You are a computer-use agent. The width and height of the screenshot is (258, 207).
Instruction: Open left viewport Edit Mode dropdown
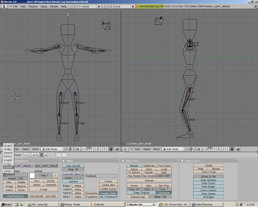pos(54,149)
